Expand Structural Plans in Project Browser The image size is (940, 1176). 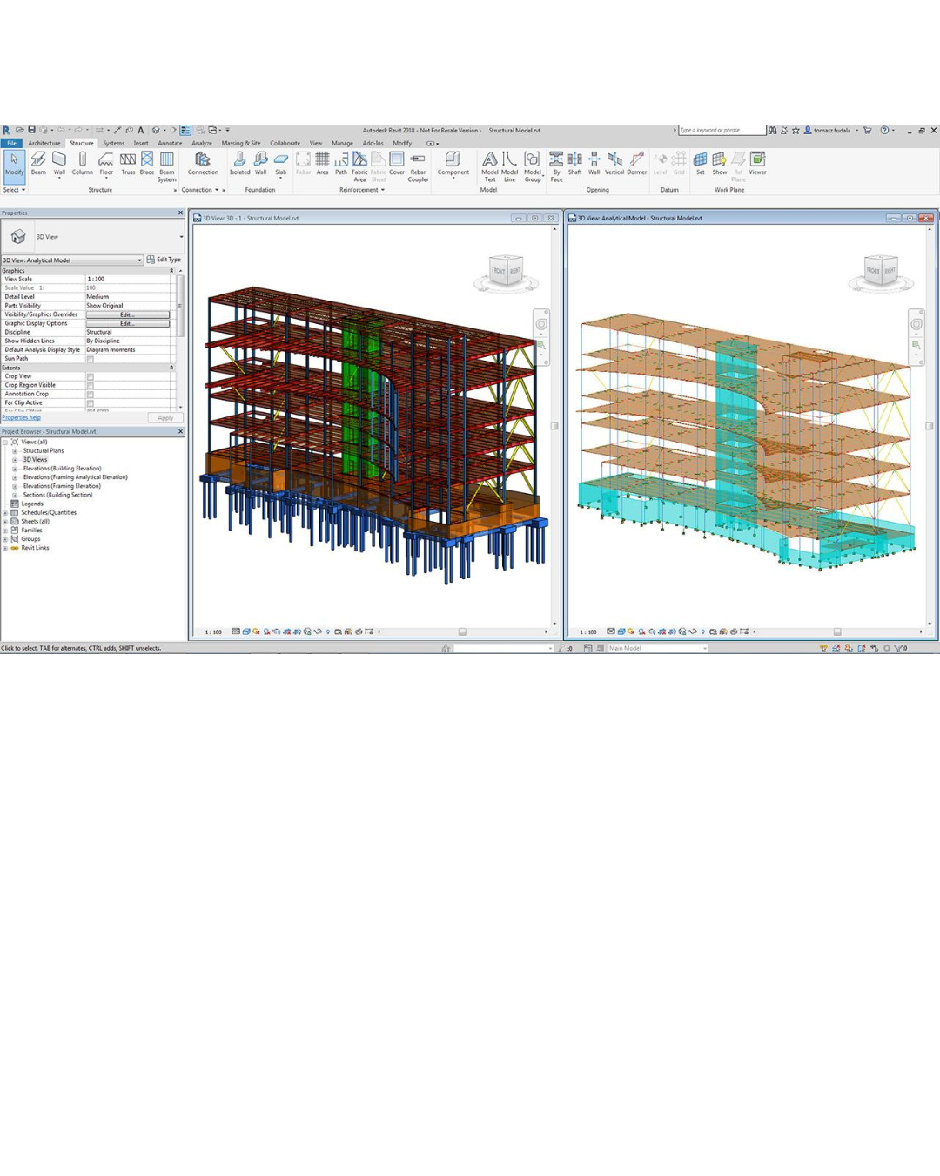point(15,451)
